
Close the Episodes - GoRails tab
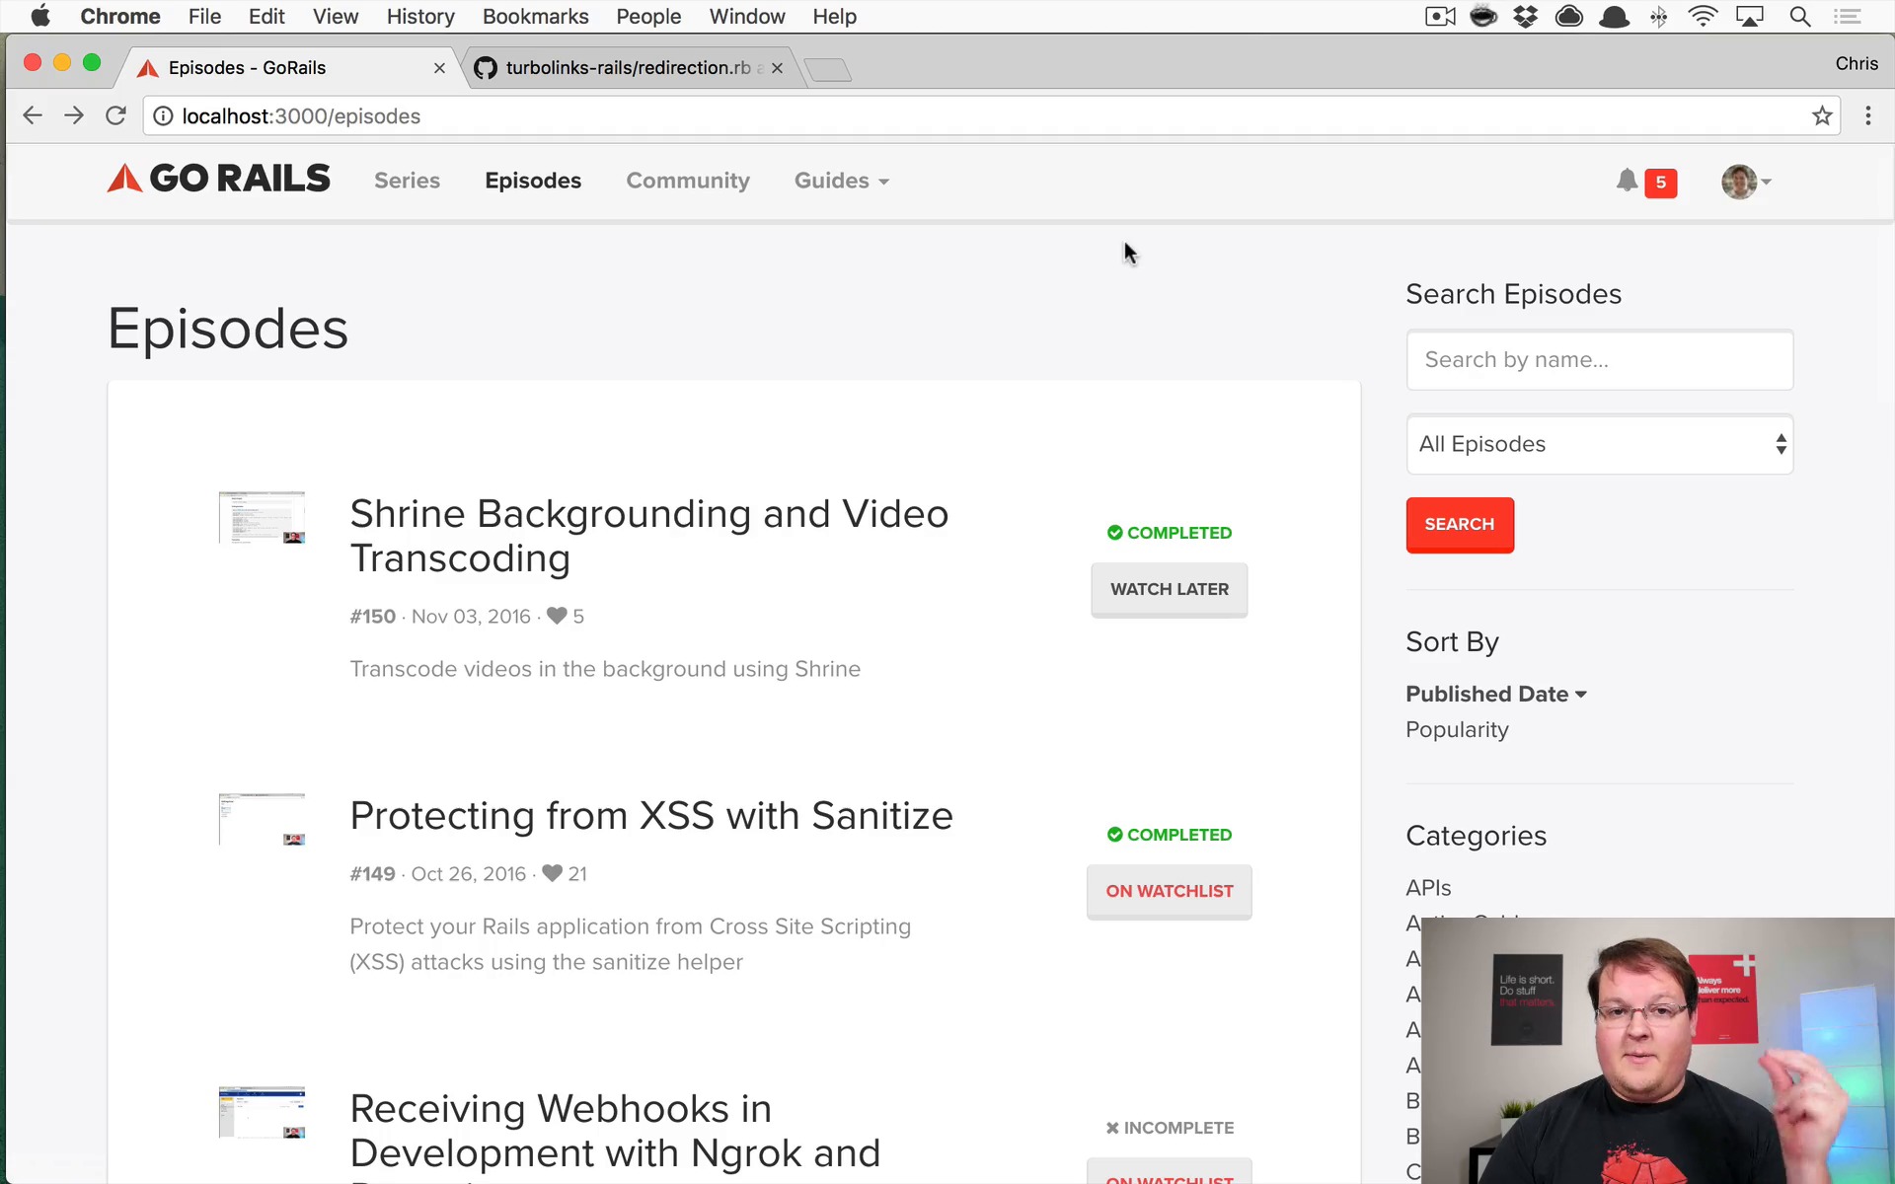tap(439, 68)
